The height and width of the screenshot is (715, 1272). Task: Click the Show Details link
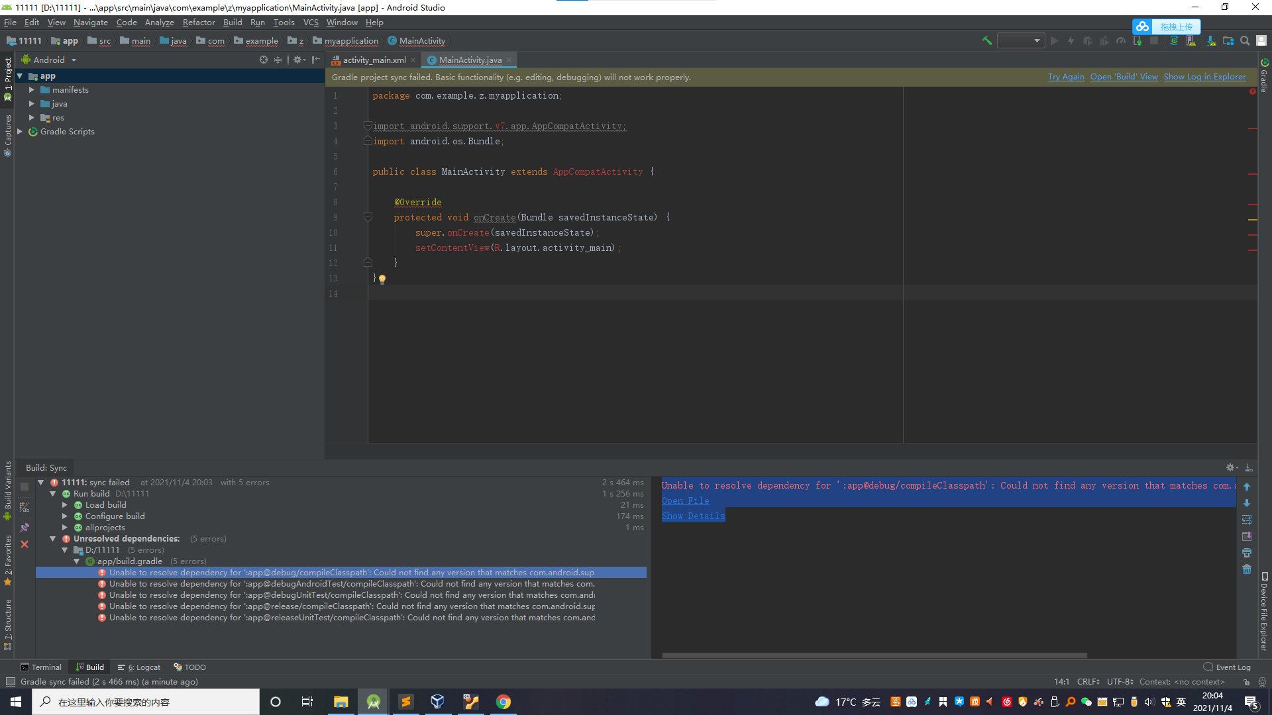pos(693,516)
